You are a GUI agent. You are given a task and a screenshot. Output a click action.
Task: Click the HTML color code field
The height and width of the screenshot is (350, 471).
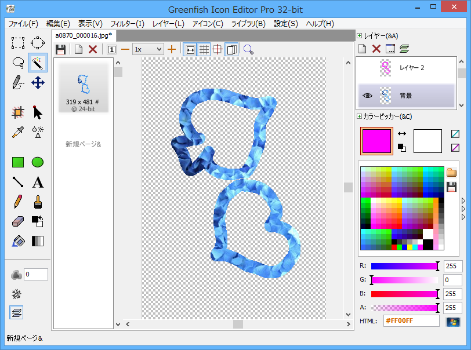411,321
